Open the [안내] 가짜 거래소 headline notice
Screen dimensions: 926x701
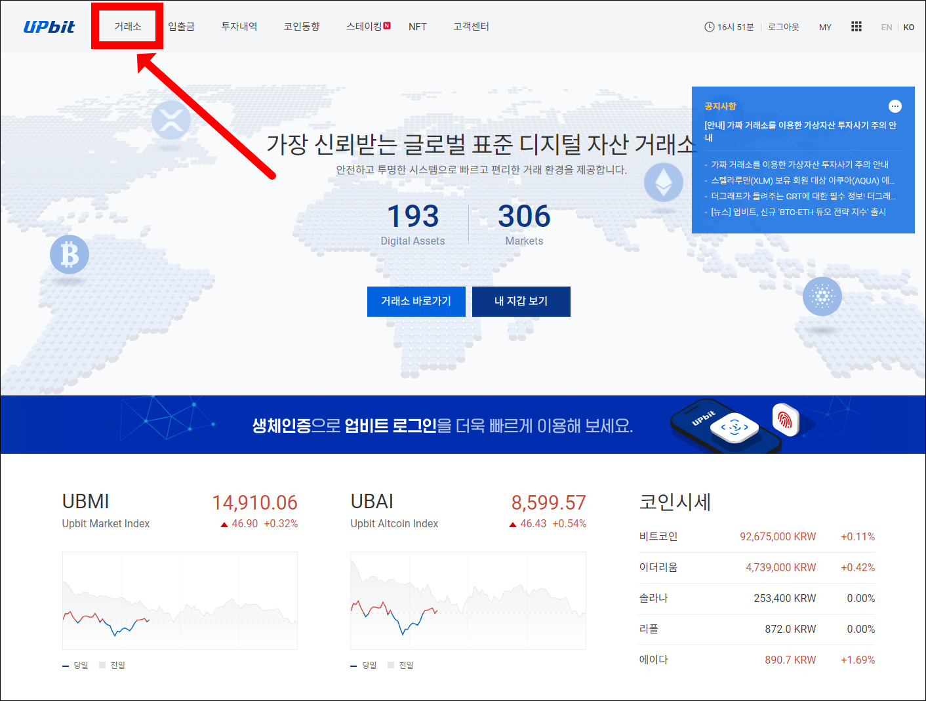coord(800,131)
